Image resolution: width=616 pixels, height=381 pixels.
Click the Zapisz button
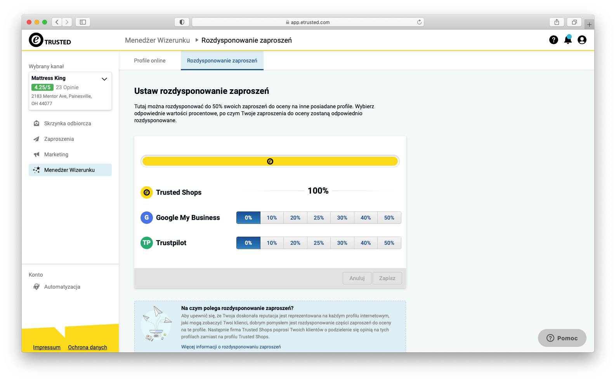tap(387, 278)
